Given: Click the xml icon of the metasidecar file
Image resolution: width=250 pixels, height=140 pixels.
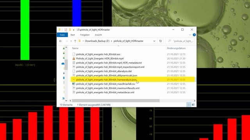Looking at the screenshot, I should [x=74, y=92].
